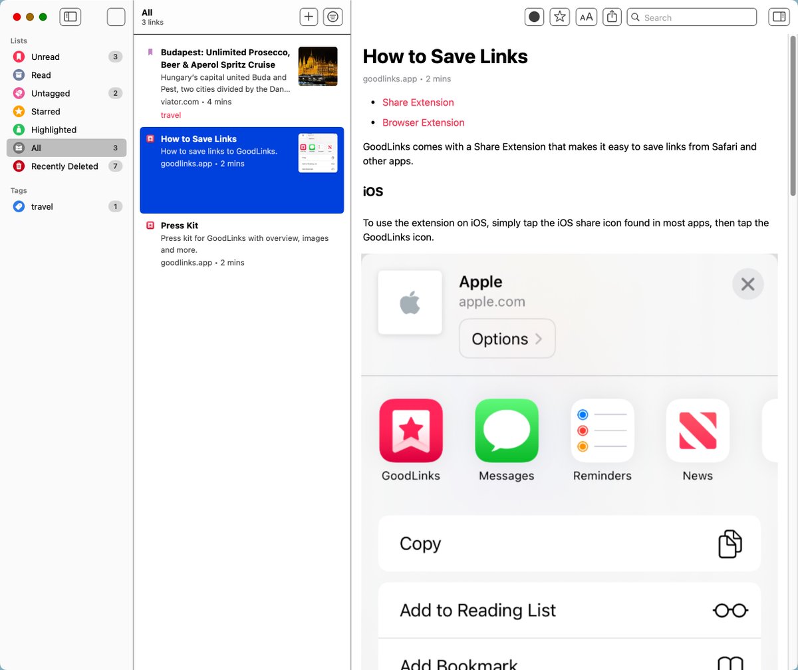Screen dimensions: 798x670
Task: Toggle the right inspector panel icon
Action: coord(777,17)
